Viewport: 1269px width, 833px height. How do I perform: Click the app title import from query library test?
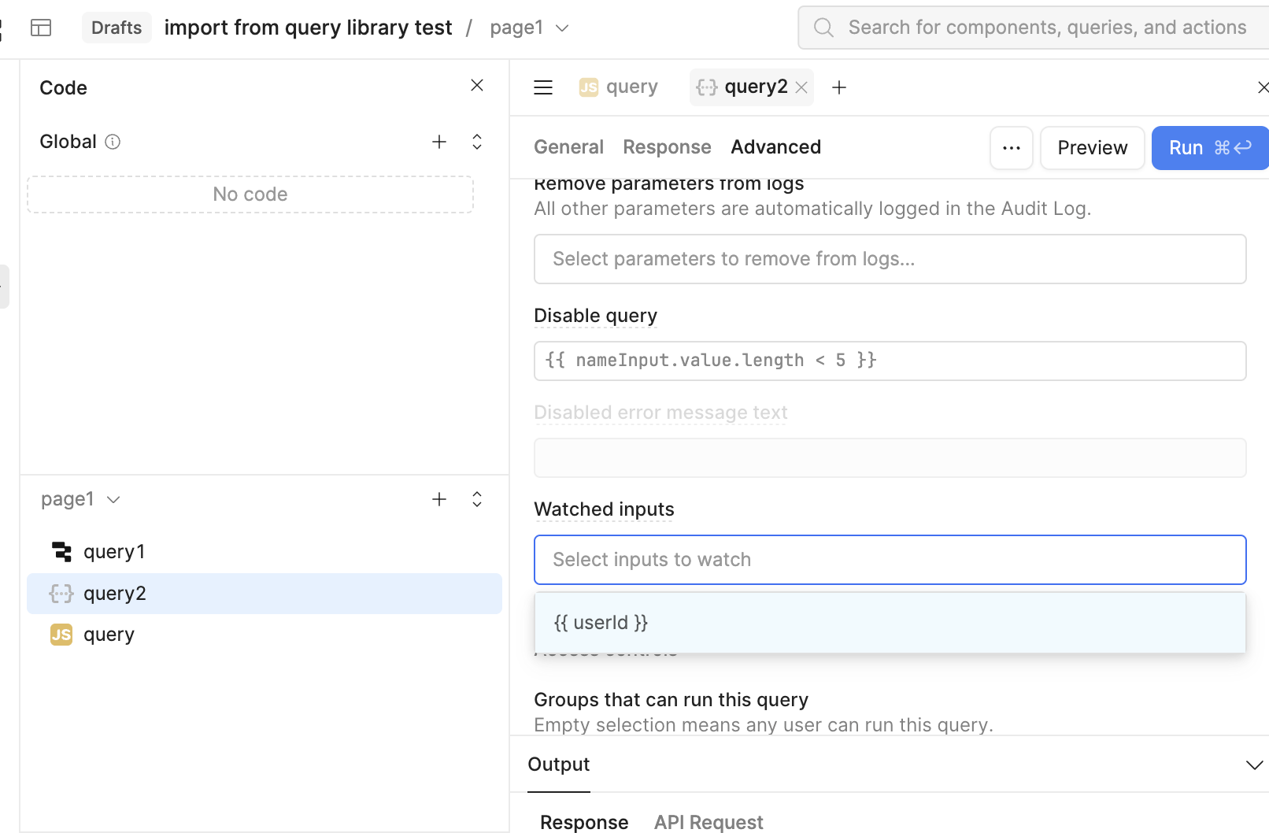pyautogui.click(x=308, y=28)
